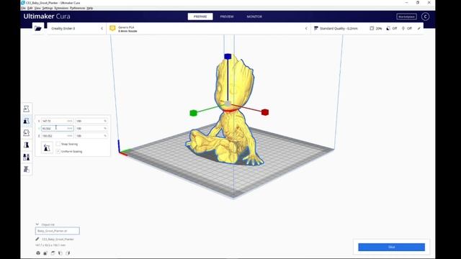Expand the Generic PLA material panel
The image size is (461, 259).
click(x=209, y=29)
